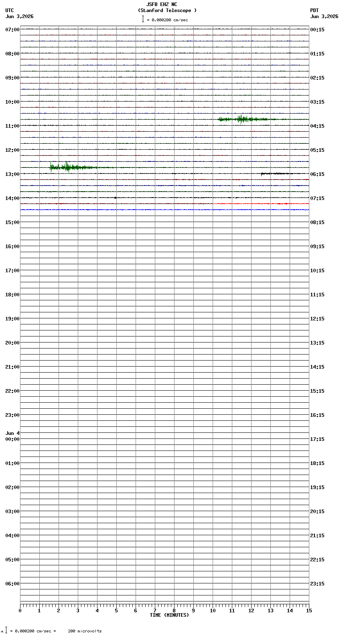The image size is (341, 636).
Task: Click the station title 'JSFB EHZ NC'
Action: coord(162,4)
